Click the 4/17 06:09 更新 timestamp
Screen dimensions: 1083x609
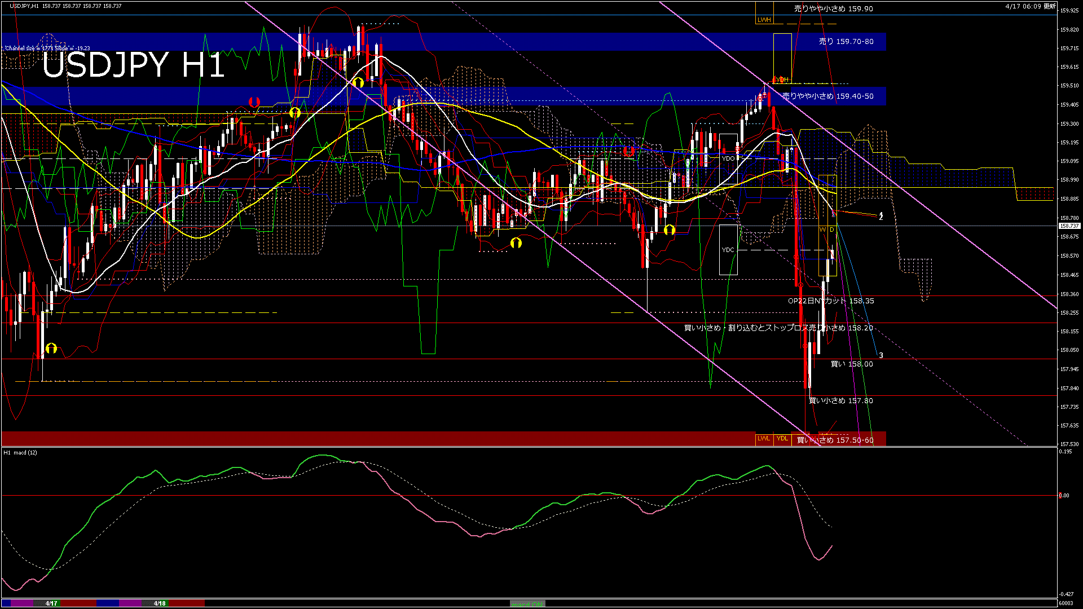[1030, 6]
